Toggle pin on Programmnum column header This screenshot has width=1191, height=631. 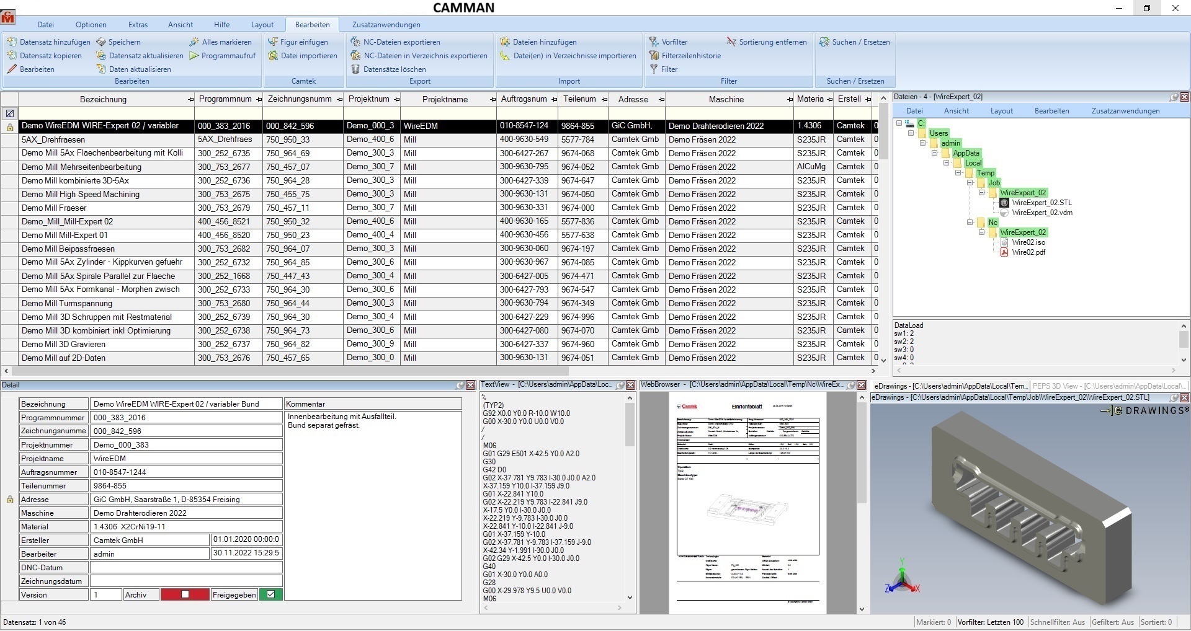(259, 100)
